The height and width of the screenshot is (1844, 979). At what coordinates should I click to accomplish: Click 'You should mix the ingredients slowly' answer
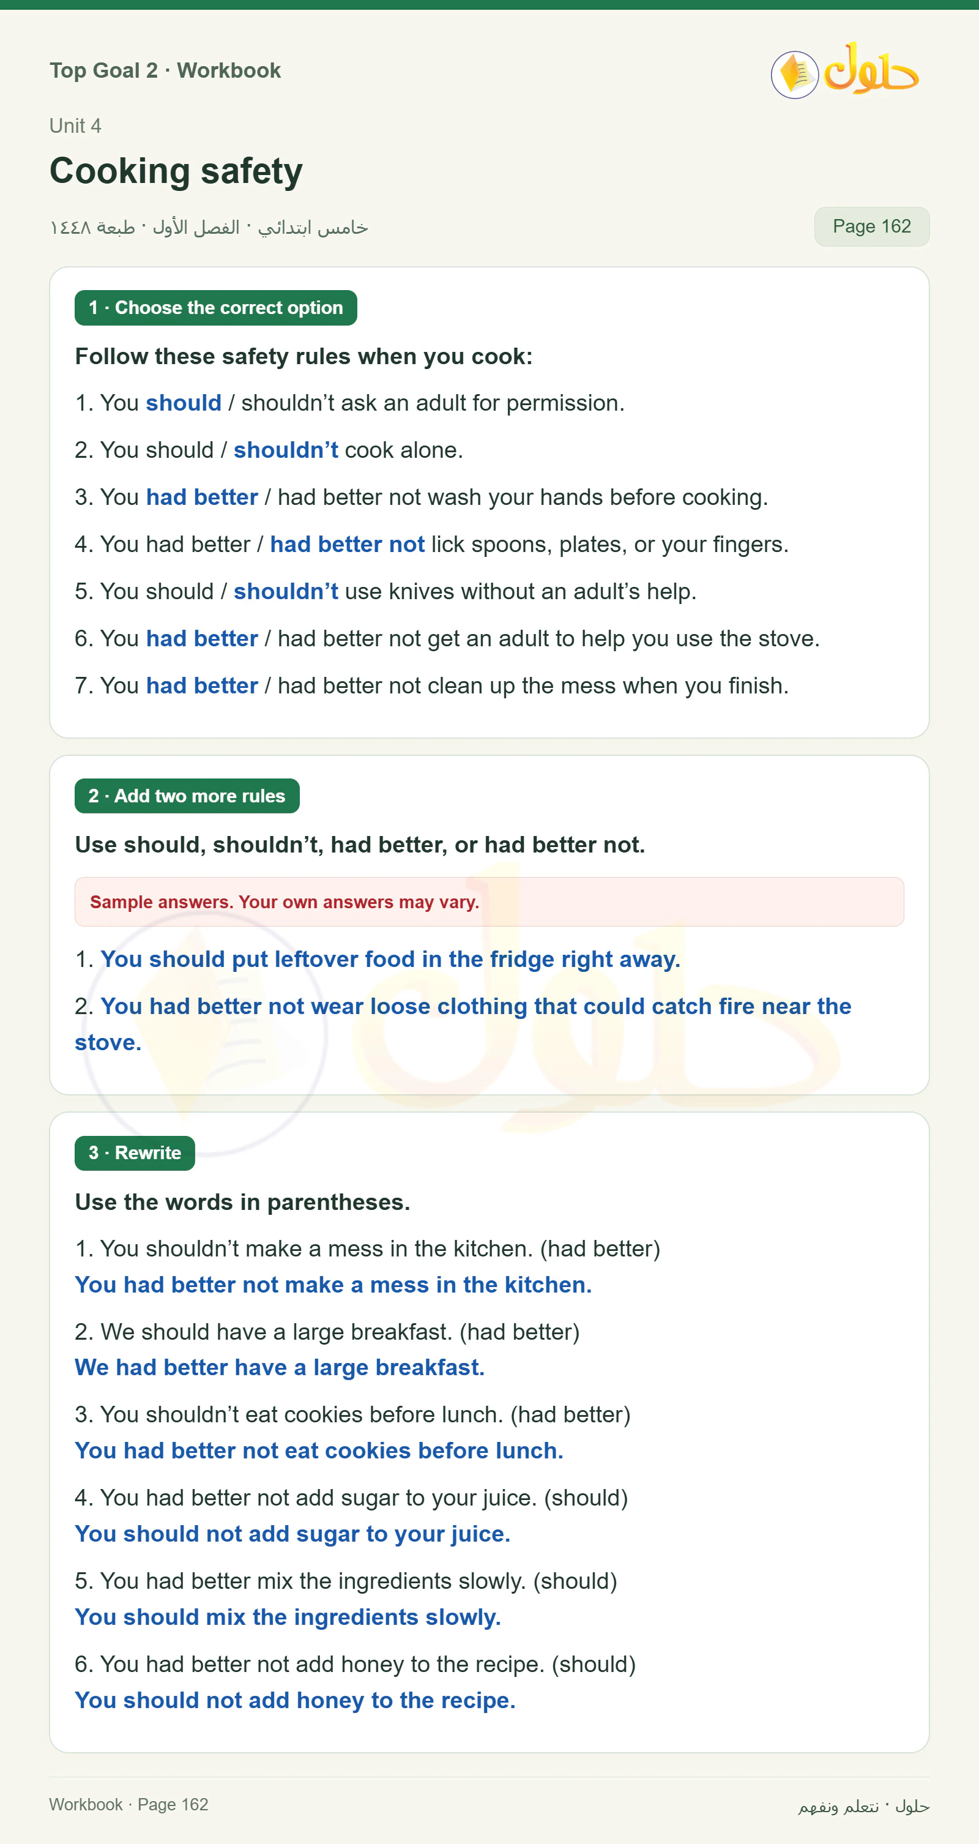coord(288,1617)
